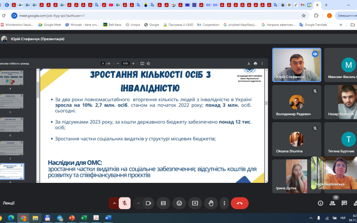Viewport: 357px width, 223px height.
Task: Click Завершити update button
Action: pyautogui.click(x=346, y=16)
